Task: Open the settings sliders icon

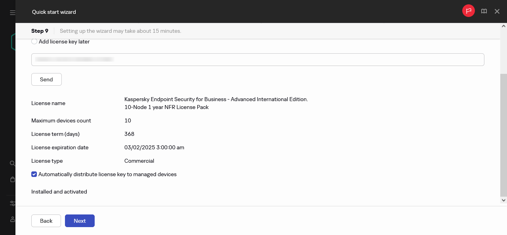Action: 12,203
